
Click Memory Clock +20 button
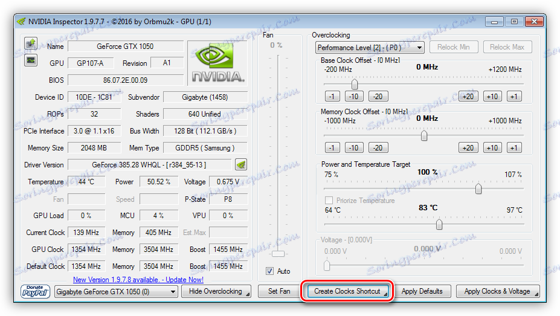point(468,148)
